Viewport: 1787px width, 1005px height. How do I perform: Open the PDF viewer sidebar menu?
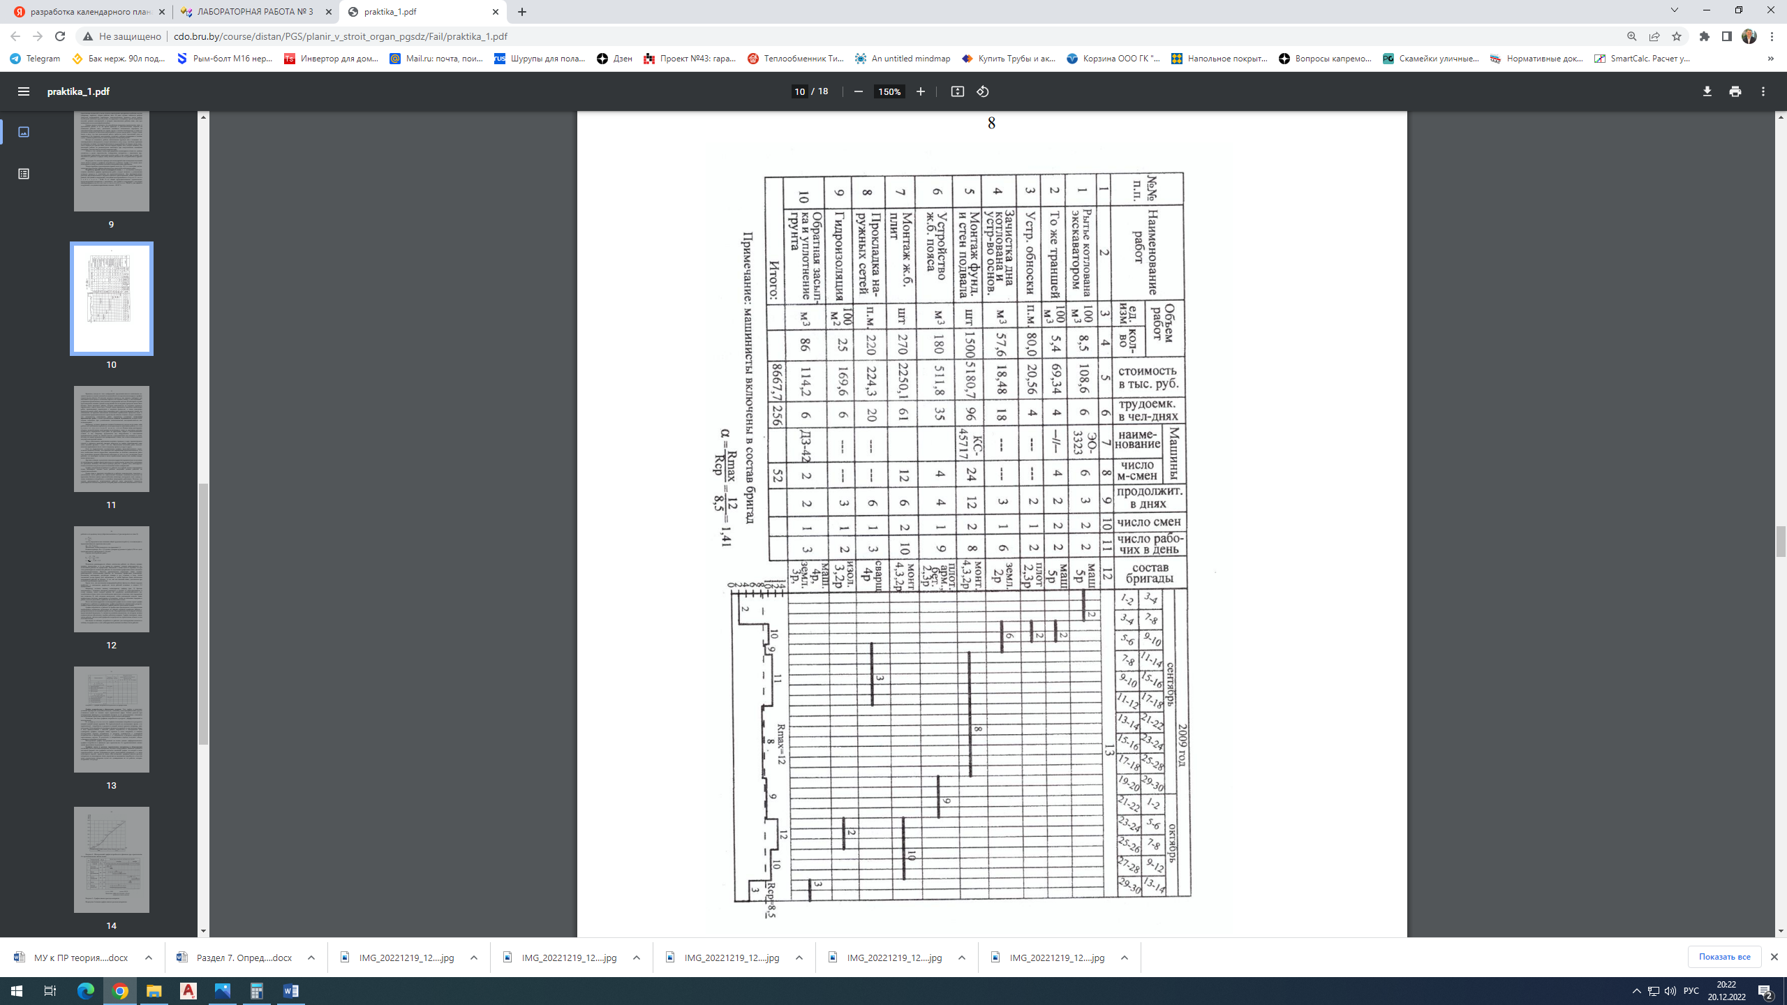(24, 91)
